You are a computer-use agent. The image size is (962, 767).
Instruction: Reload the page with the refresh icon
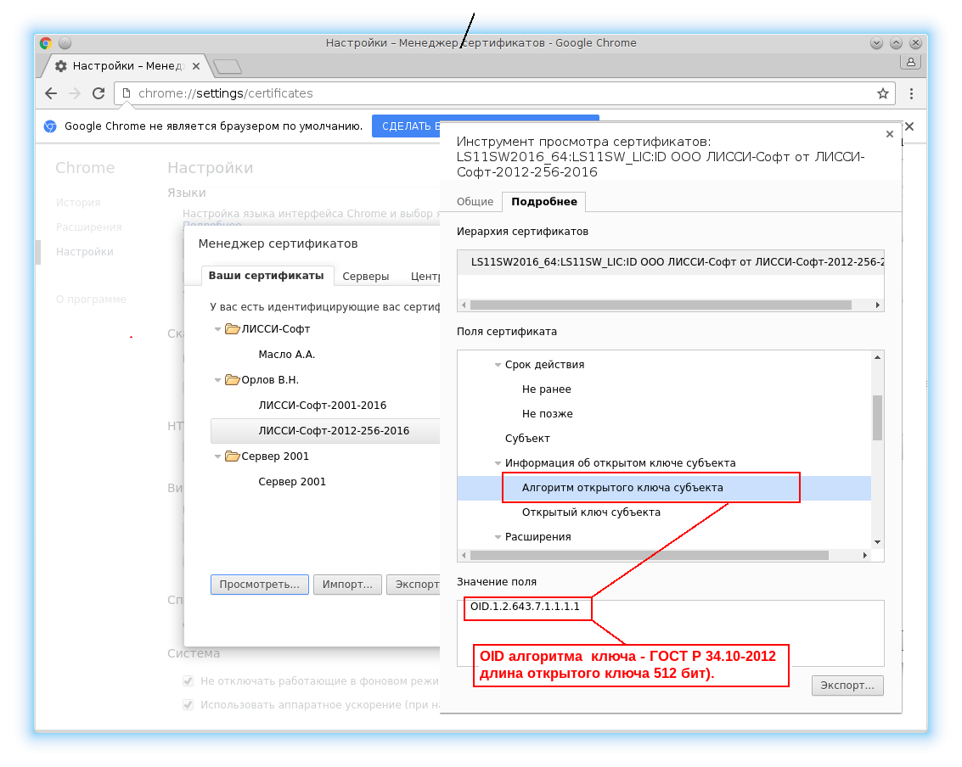click(x=98, y=93)
